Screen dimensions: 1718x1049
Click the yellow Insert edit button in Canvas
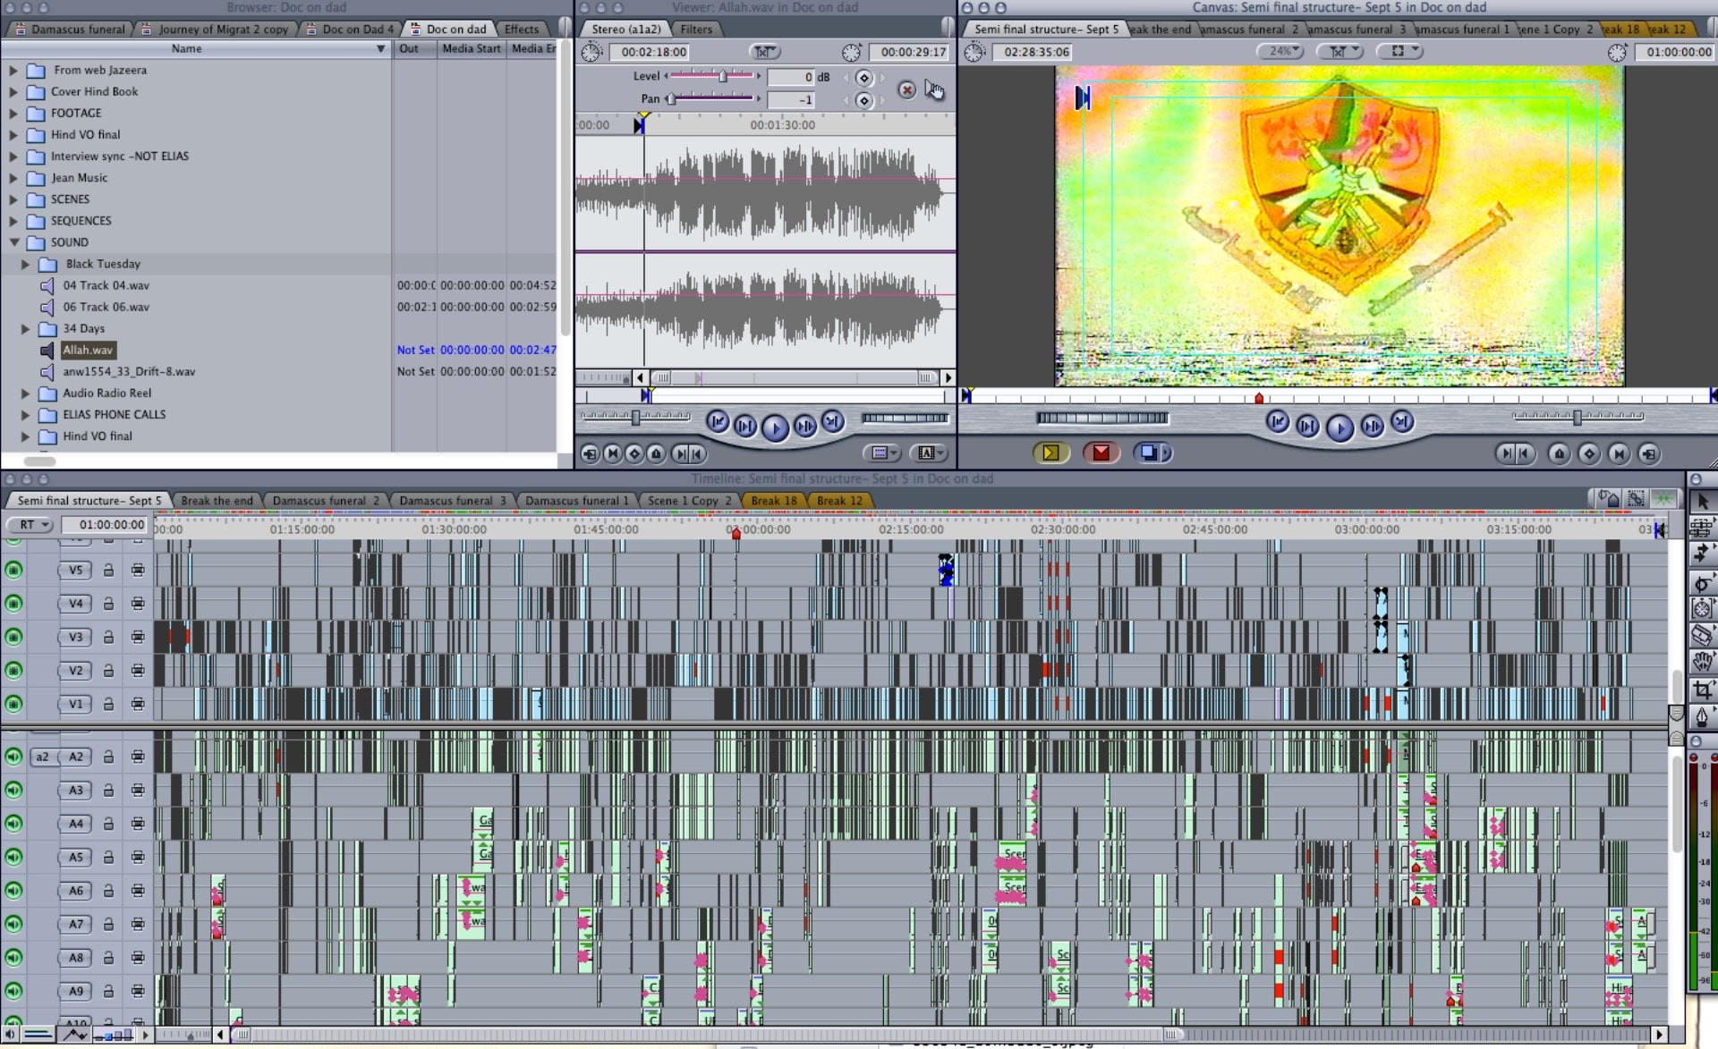(x=1051, y=453)
